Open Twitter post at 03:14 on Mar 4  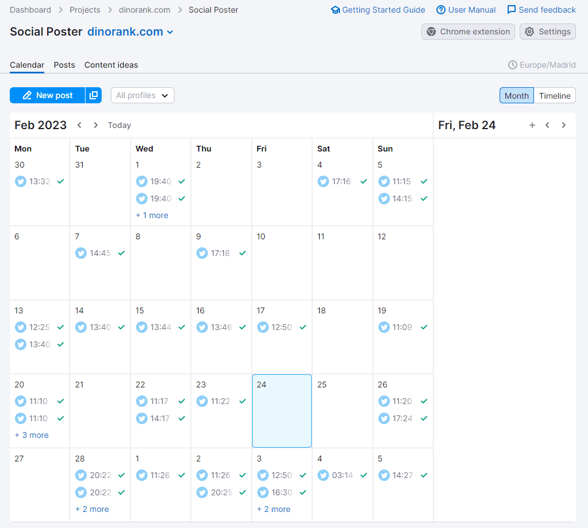click(342, 475)
